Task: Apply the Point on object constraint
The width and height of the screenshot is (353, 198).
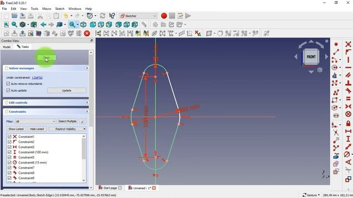Action: [x=348, y=52]
